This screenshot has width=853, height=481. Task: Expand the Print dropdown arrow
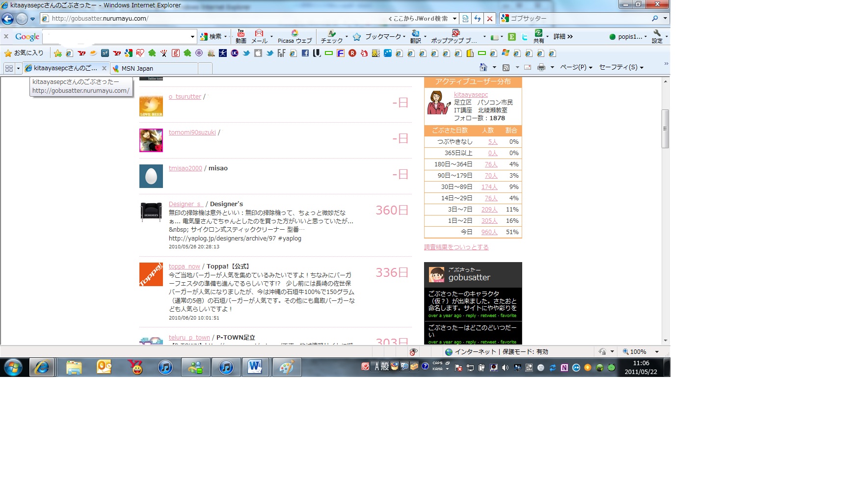click(552, 67)
